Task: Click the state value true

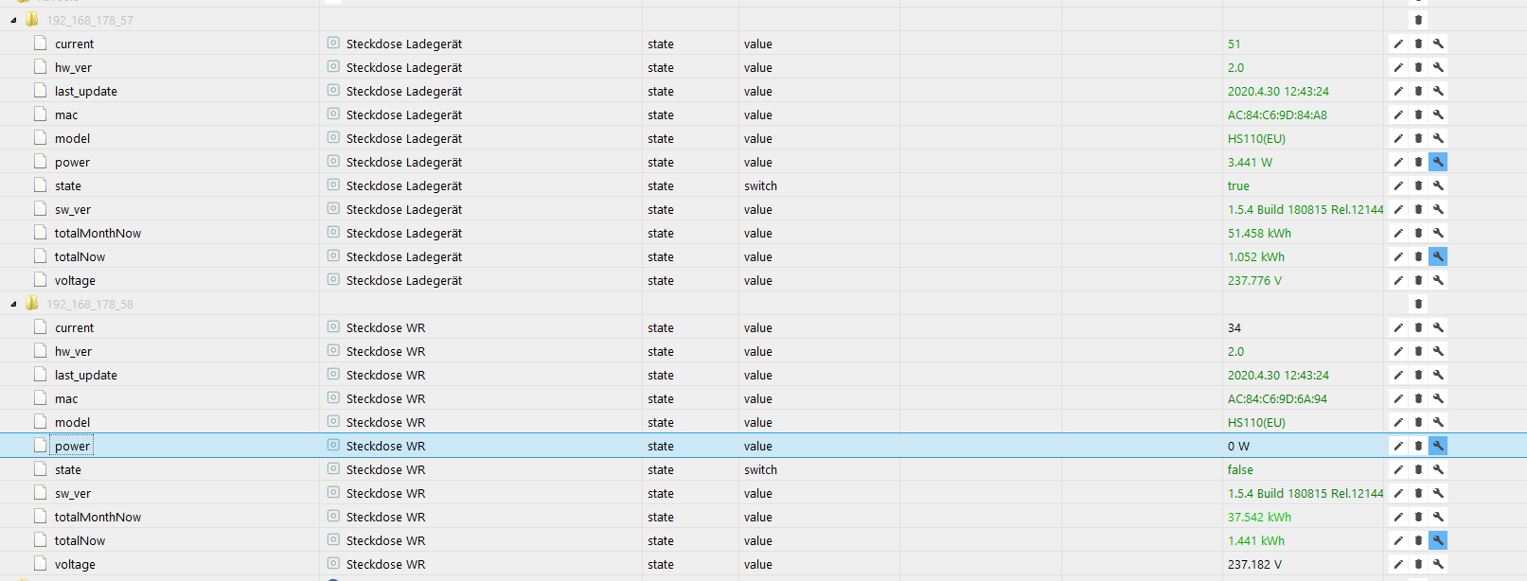Action: point(1238,185)
